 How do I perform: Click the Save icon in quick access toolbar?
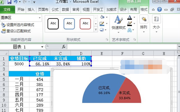[9, 2]
